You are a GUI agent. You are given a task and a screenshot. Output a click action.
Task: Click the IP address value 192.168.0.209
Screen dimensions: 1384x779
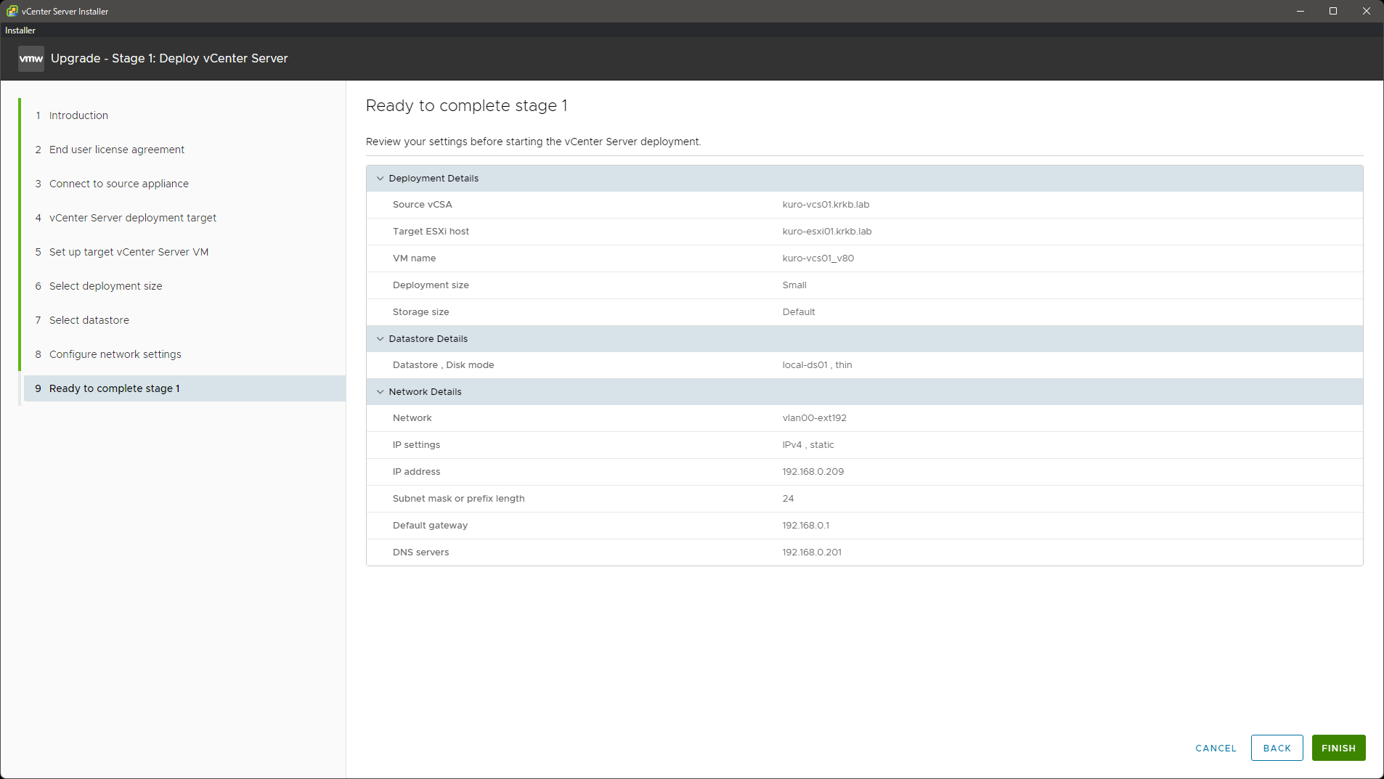813,472
